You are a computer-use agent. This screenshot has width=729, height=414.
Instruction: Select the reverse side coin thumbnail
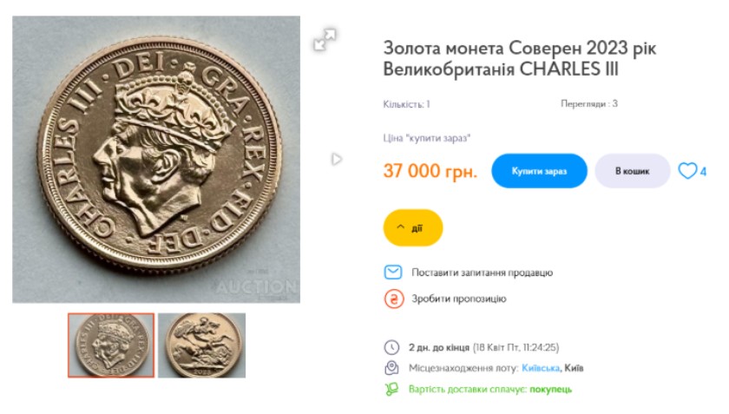tap(201, 345)
